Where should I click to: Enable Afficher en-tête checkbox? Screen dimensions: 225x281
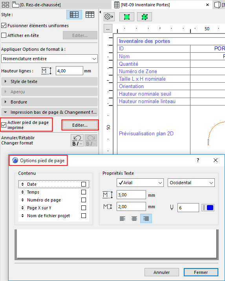4,35
